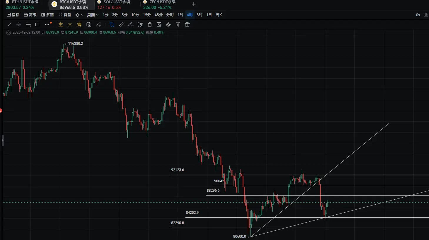Select the 90042.1 horizontal line label
The width and height of the screenshot is (429, 240).
pos(221,181)
